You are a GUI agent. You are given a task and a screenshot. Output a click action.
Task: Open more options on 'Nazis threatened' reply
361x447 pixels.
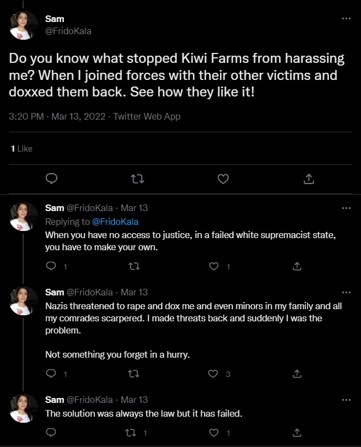[346, 292]
